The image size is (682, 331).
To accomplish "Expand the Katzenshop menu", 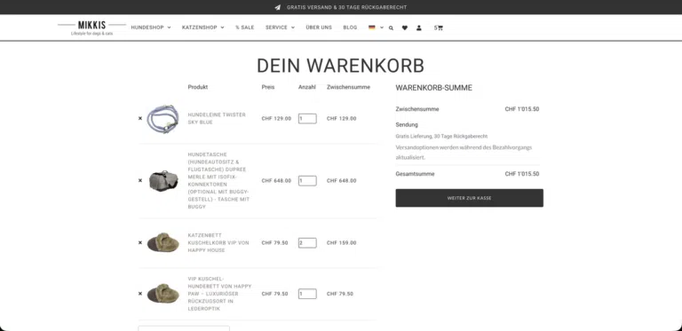I will [x=203, y=28].
